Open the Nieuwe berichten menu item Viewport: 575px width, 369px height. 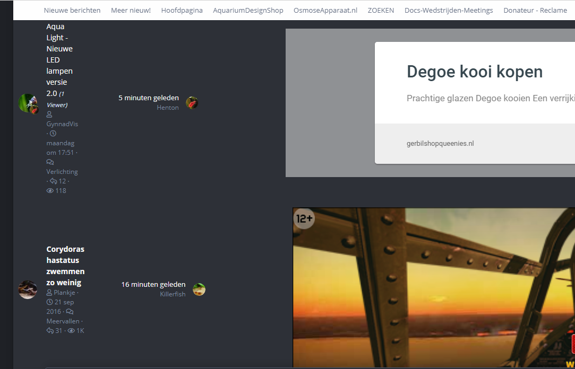[72, 10]
